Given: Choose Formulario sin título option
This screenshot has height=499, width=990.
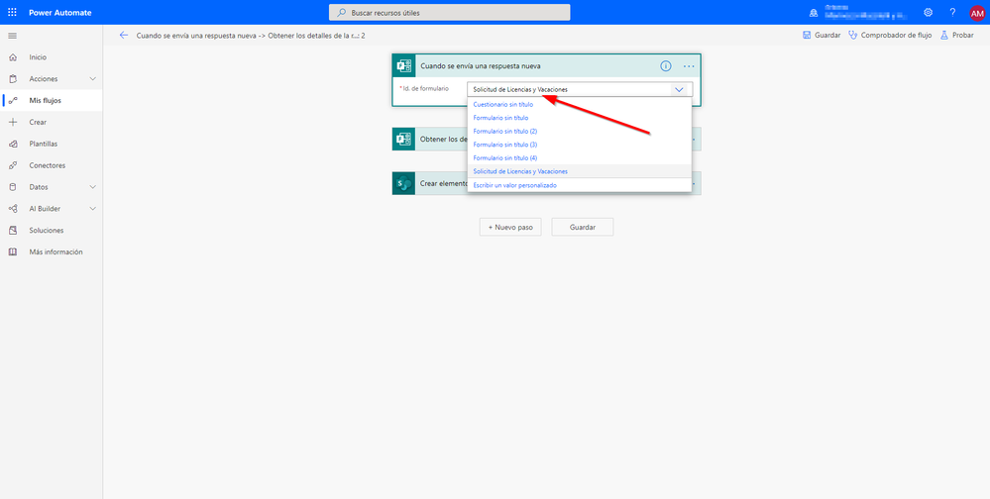Looking at the screenshot, I should tap(579, 118).
